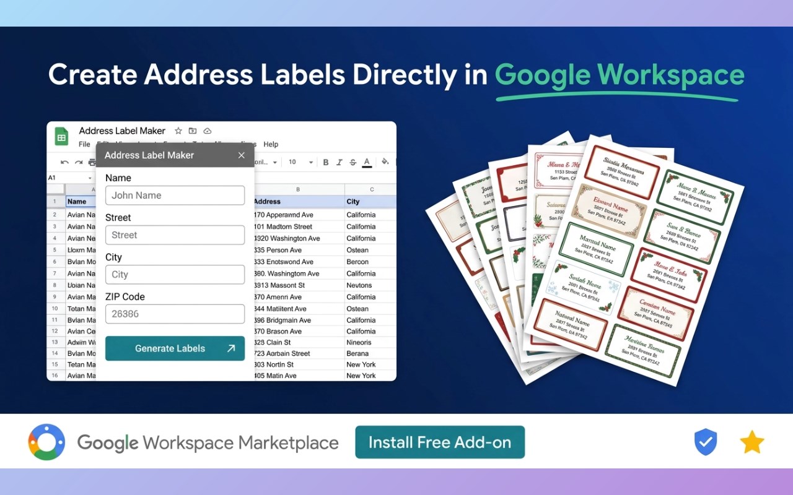The image size is (793, 495).
Task: Open the File menu
Action: (85, 144)
